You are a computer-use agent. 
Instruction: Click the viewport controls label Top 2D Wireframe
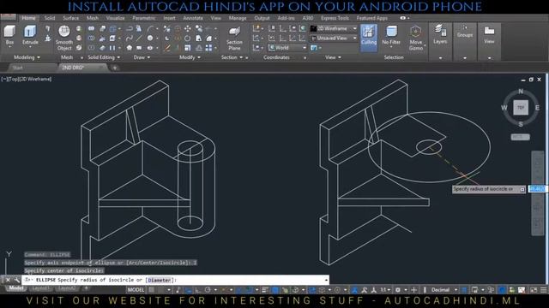tap(27, 79)
